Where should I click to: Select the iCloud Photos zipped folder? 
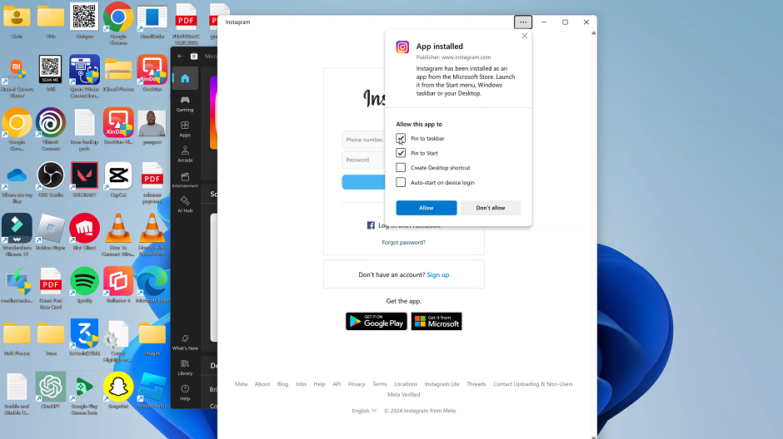pyautogui.click(x=118, y=74)
